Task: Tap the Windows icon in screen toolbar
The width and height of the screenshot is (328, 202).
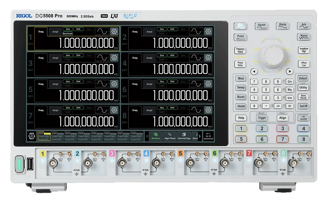Action: [156, 136]
